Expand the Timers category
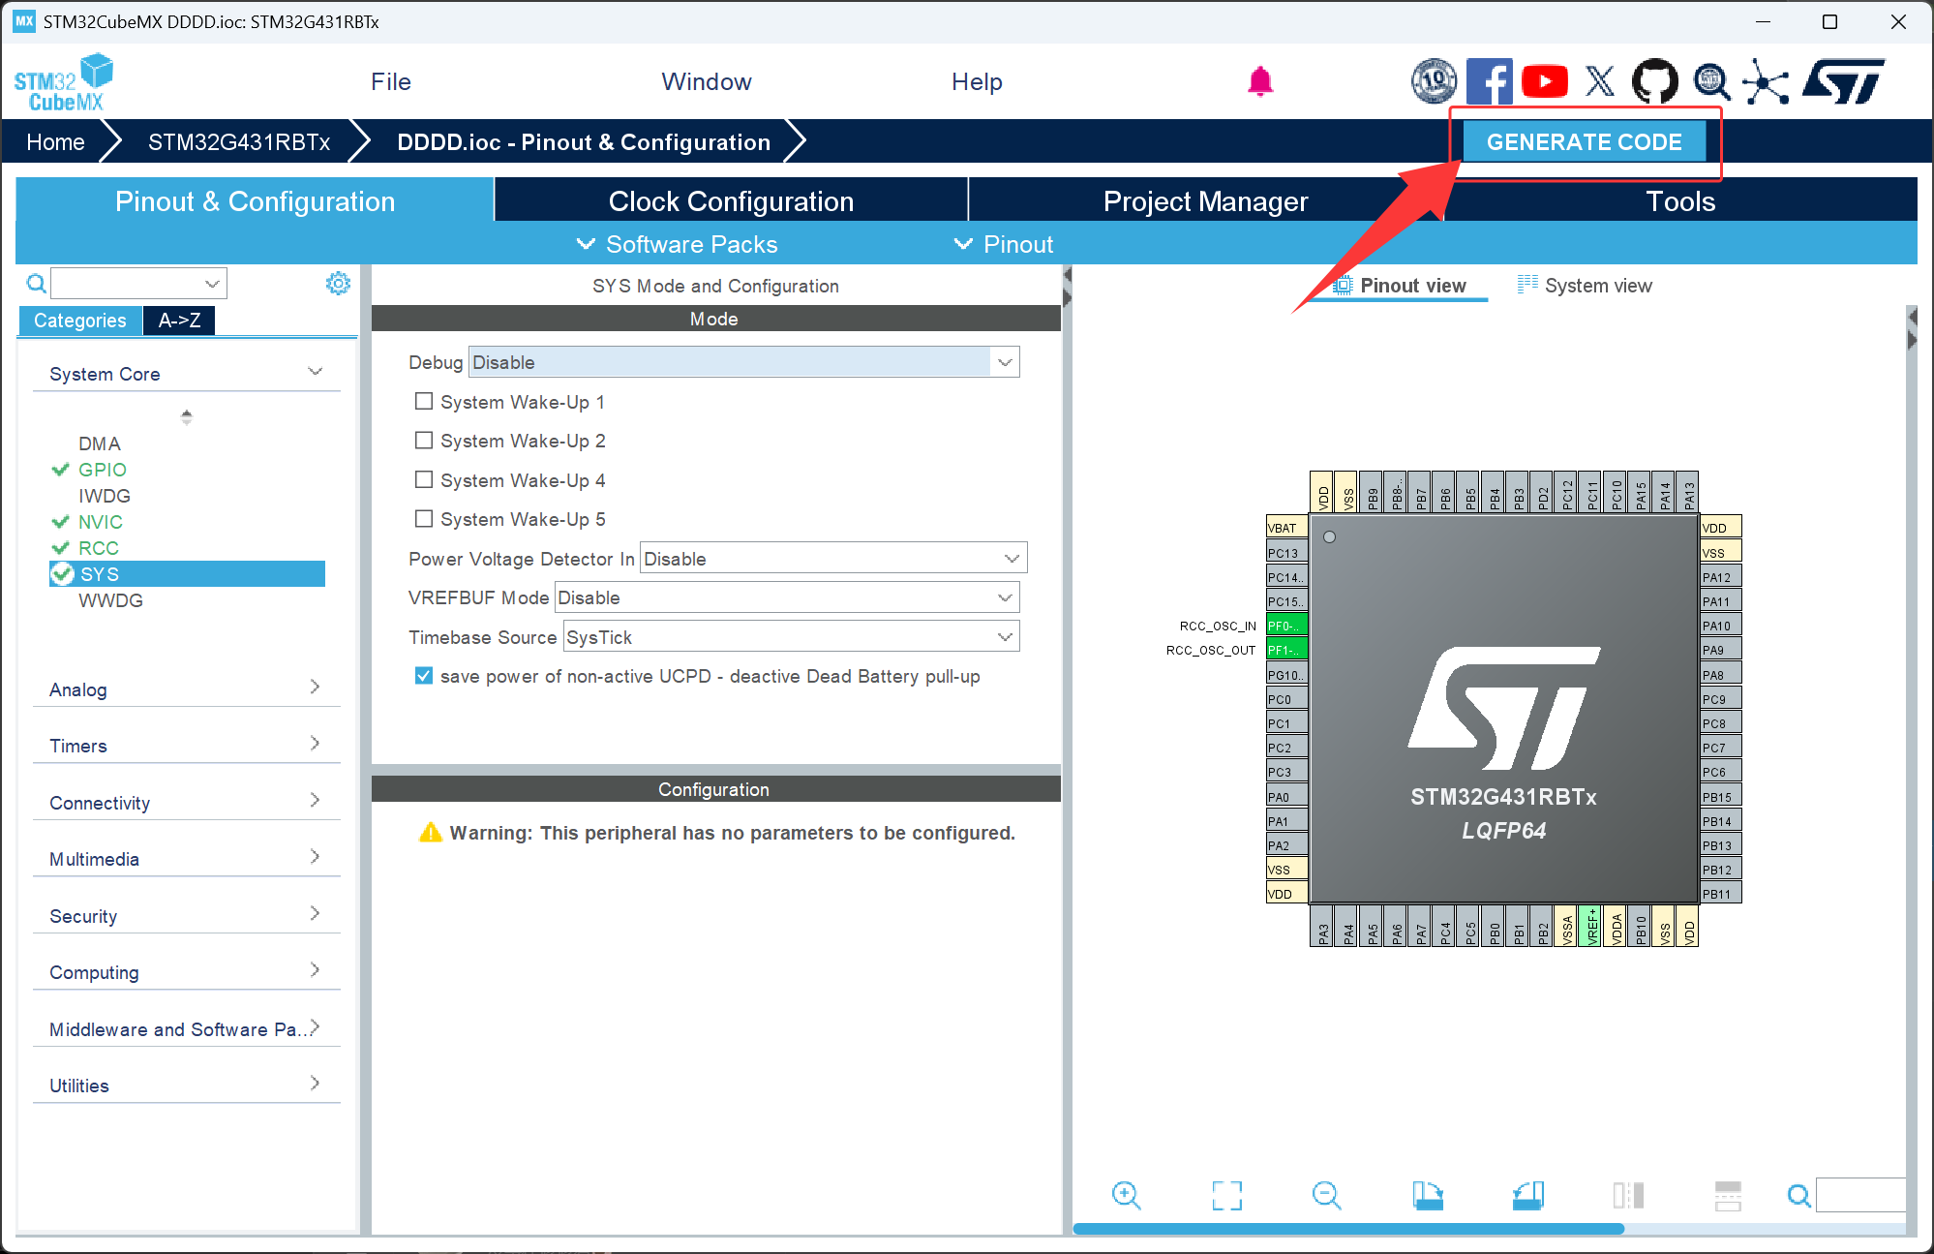 click(x=184, y=746)
